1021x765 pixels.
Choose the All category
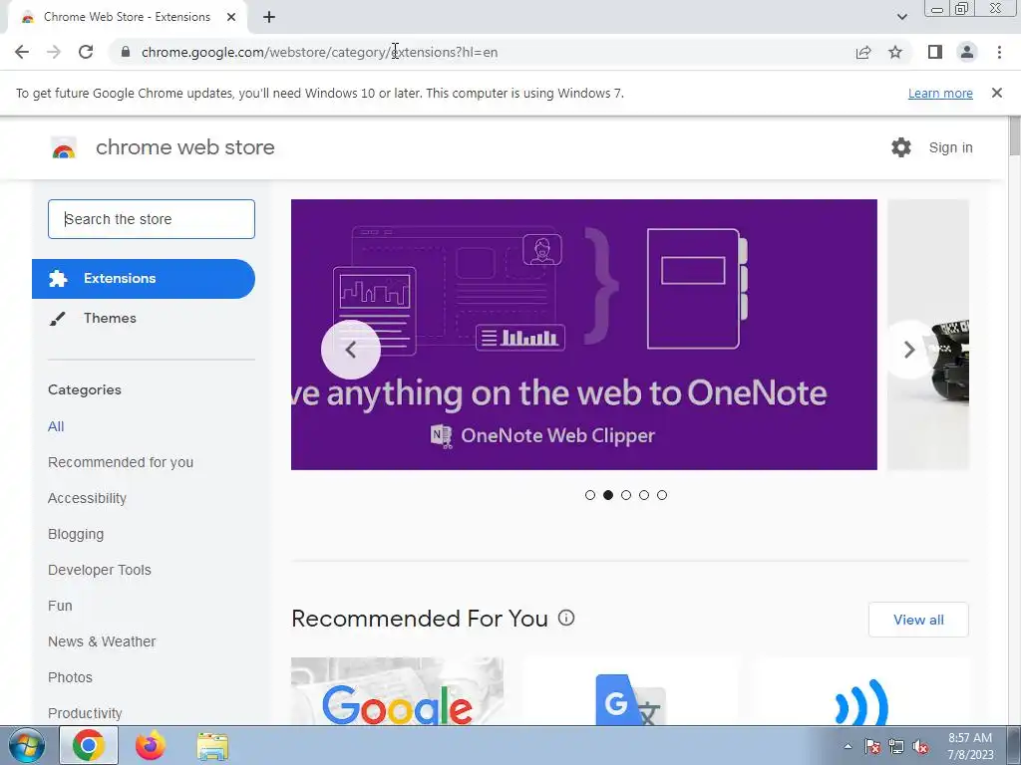point(56,426)
